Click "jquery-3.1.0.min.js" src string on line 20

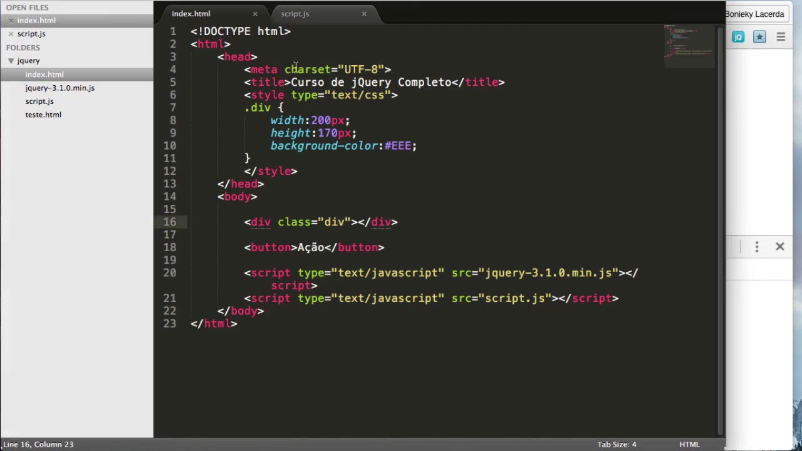tap(549, 272)
